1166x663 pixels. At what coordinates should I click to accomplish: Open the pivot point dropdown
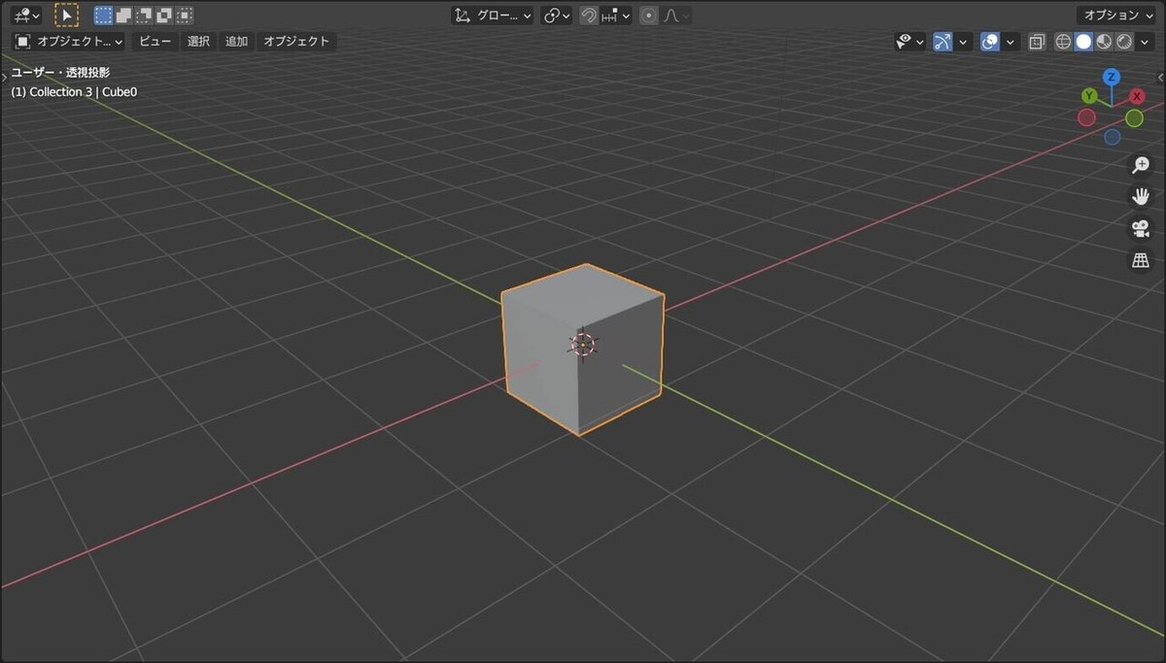pyautogui.click(x=557, y=16)
